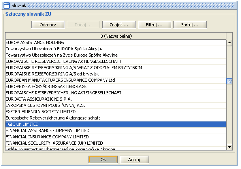Select FINANCIAL SECUURITY ASSURANCE (UK) LIMITED
The image size is (241, 169).
click(x=116, y=143)
